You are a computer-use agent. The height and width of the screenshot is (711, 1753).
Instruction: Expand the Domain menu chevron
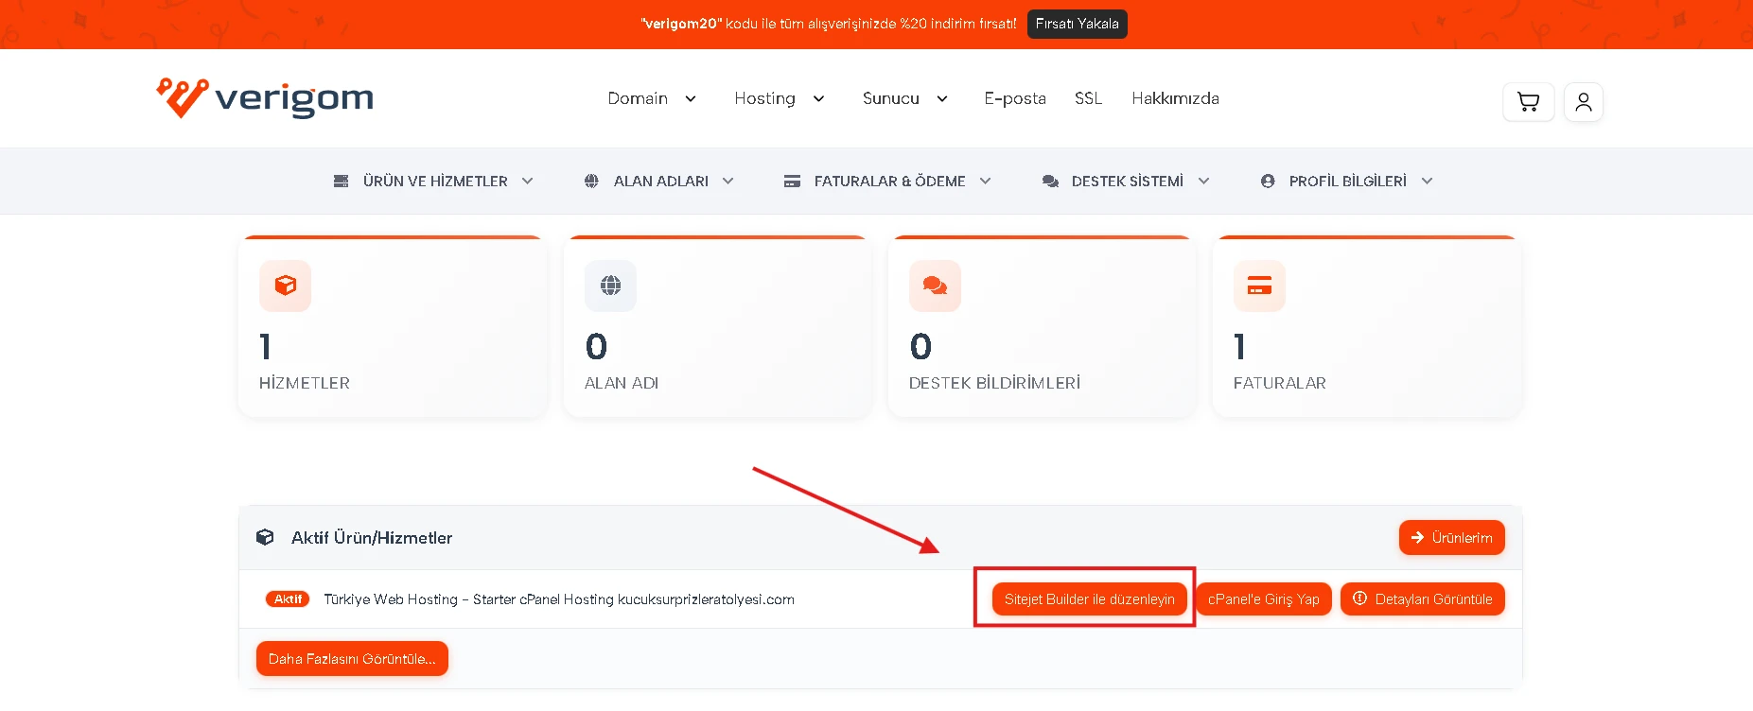pyautogui.click(x=691, y=98)
